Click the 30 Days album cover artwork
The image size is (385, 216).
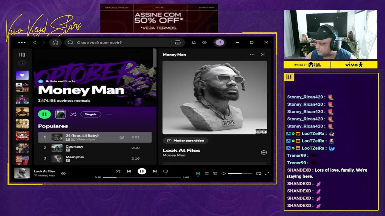click(215, 97)
